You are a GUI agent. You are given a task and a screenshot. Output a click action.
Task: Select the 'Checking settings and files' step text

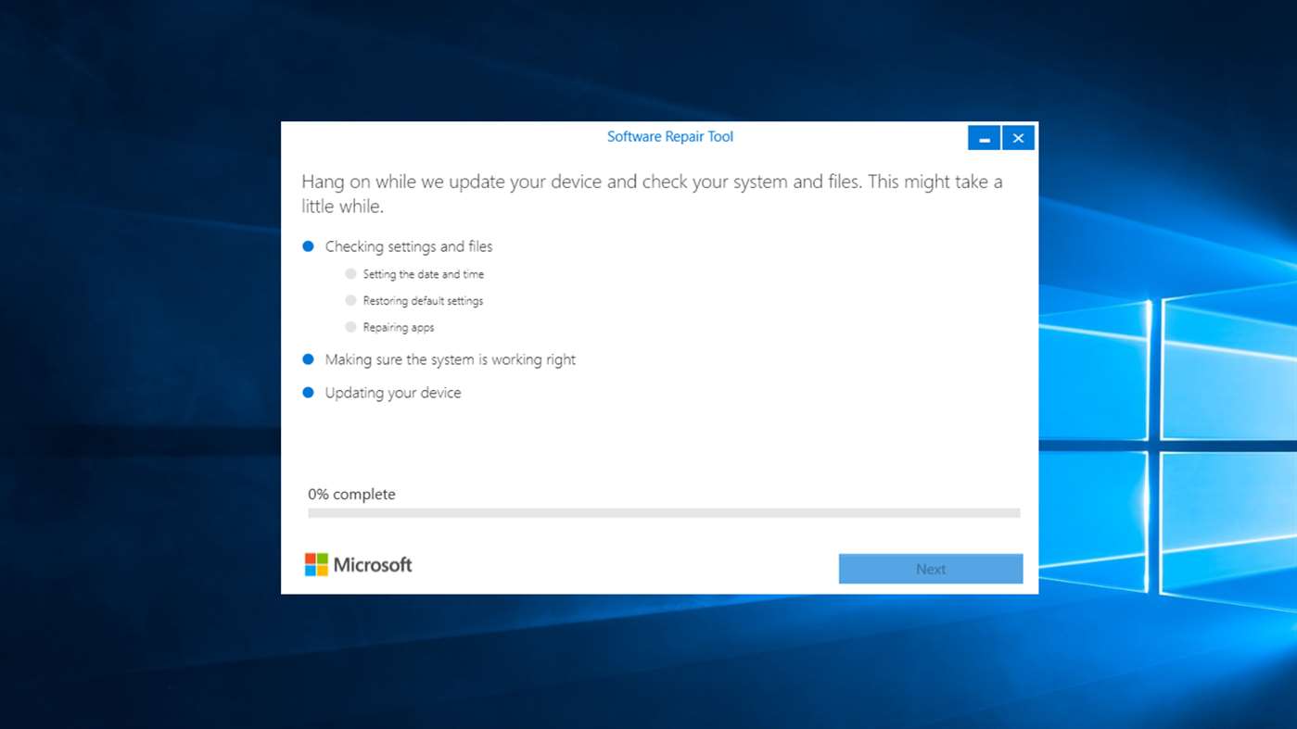pyautogui.click(x=409, y=246)
